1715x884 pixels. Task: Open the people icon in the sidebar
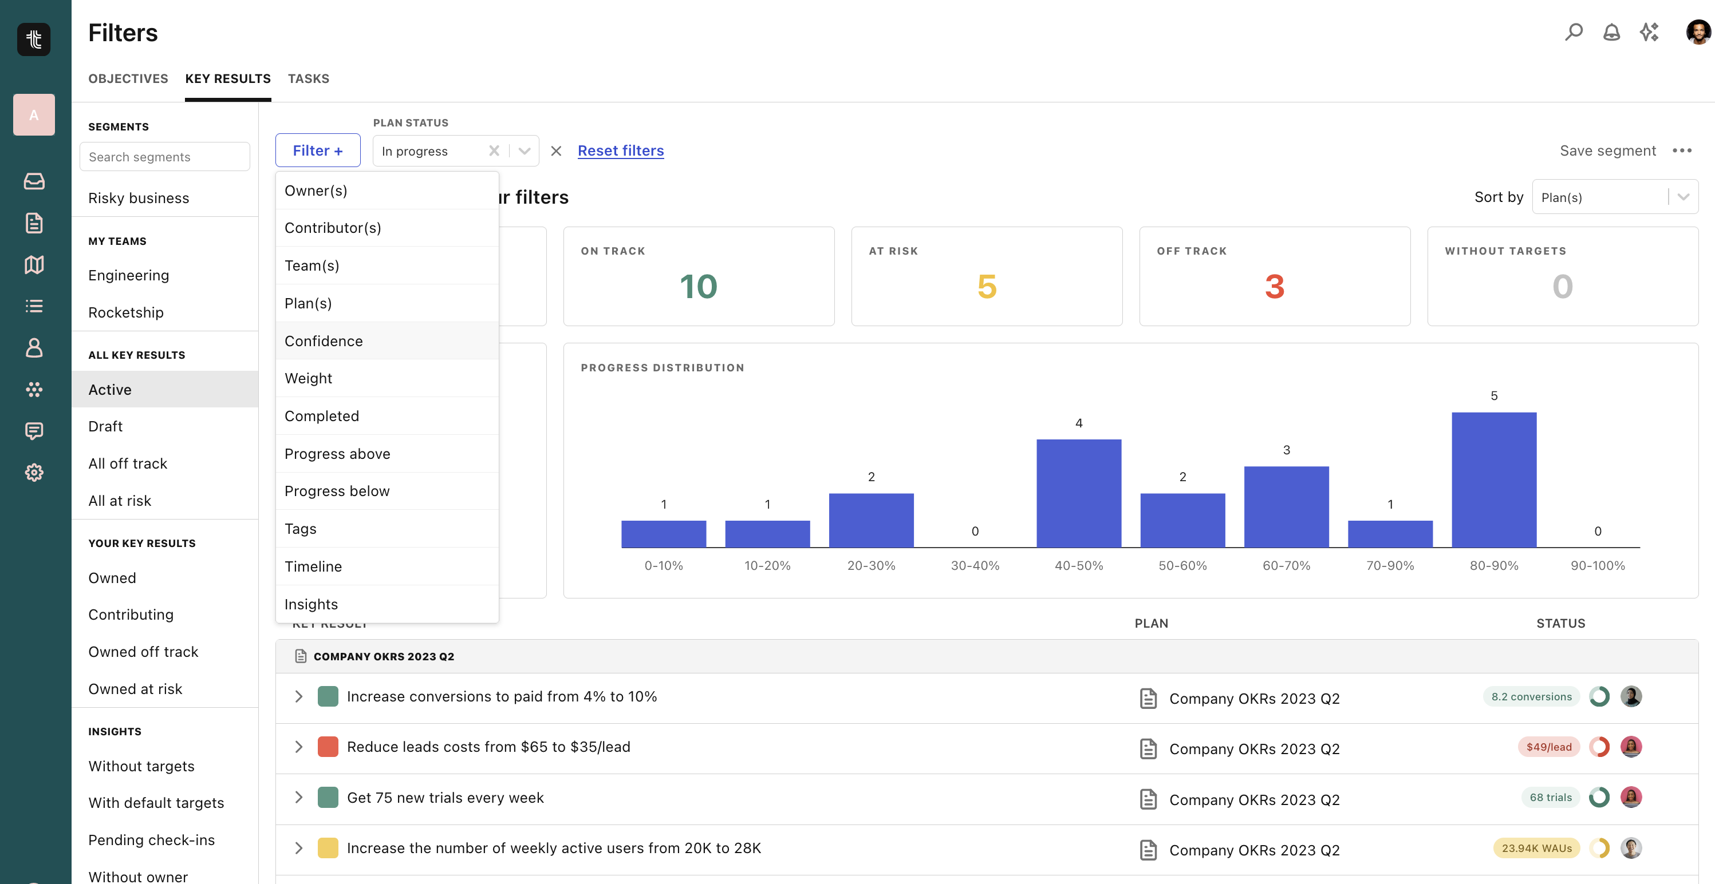[34, 348]
